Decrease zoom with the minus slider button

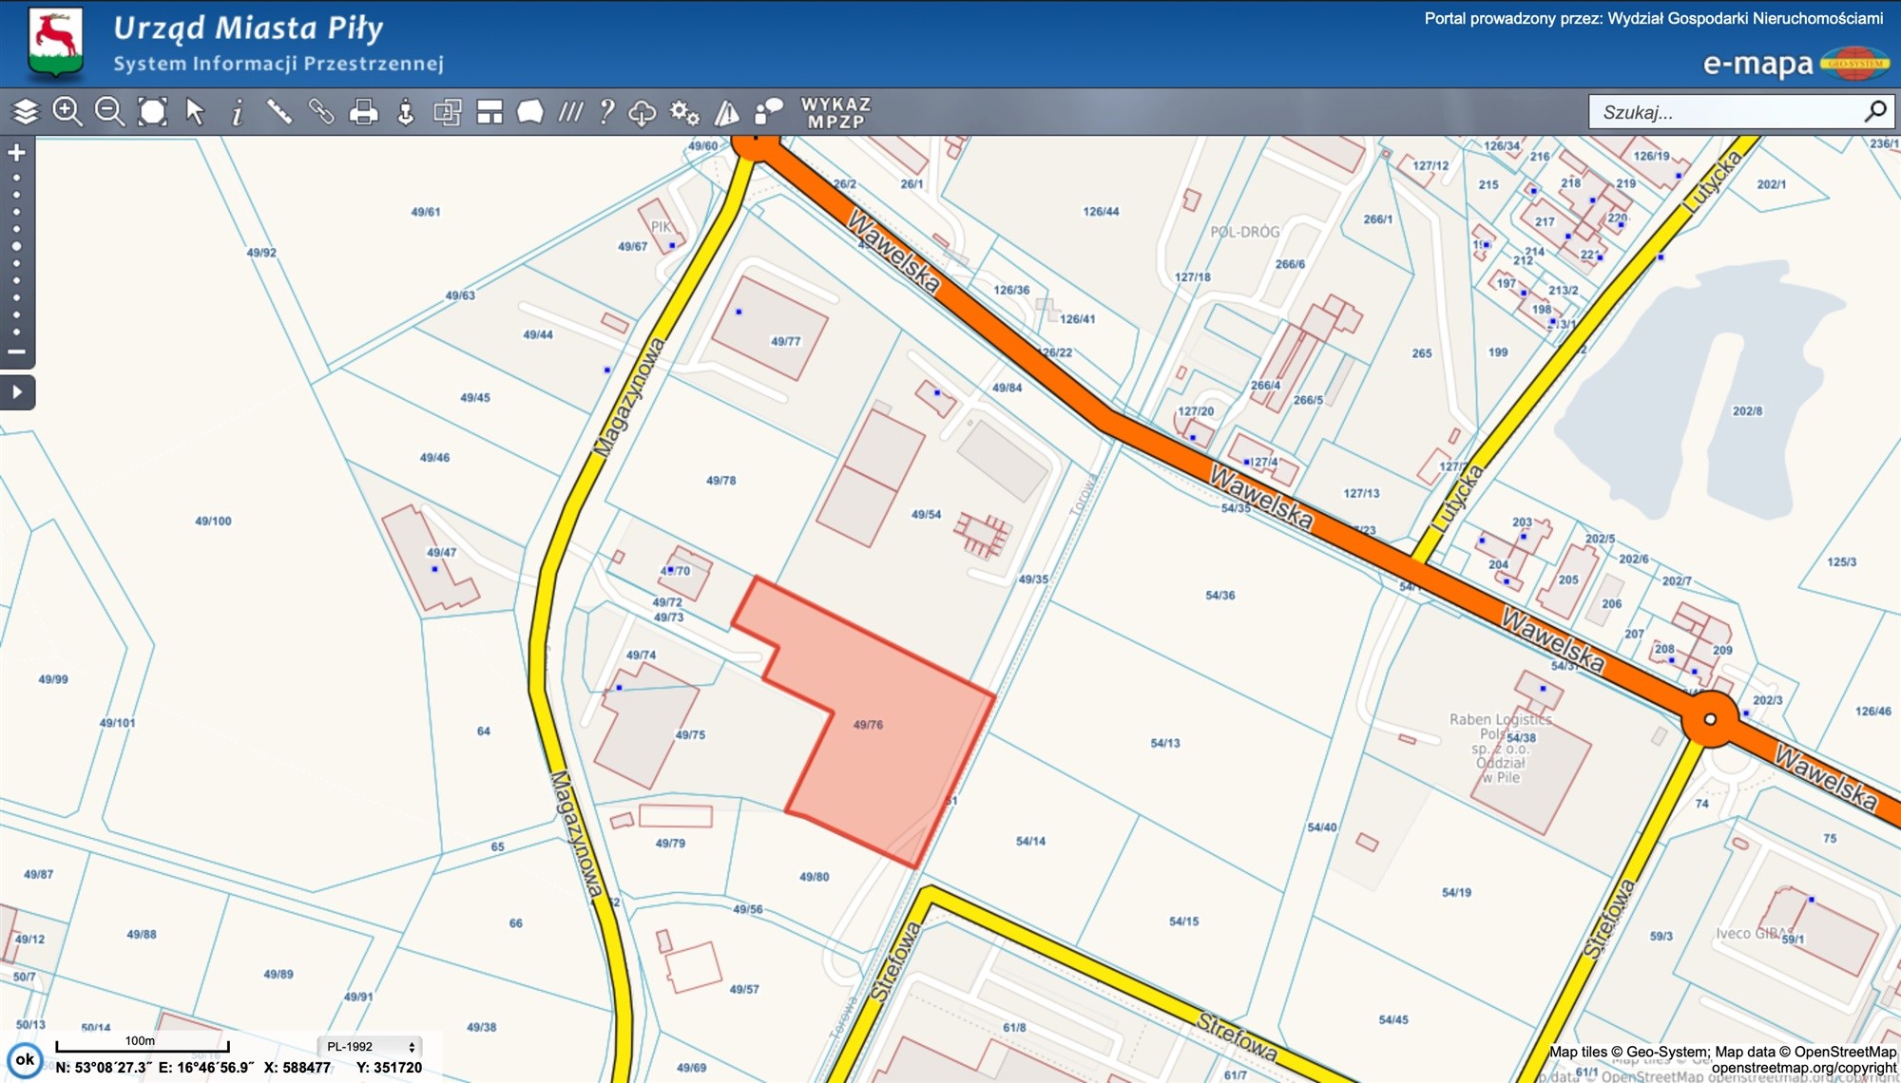16,351
